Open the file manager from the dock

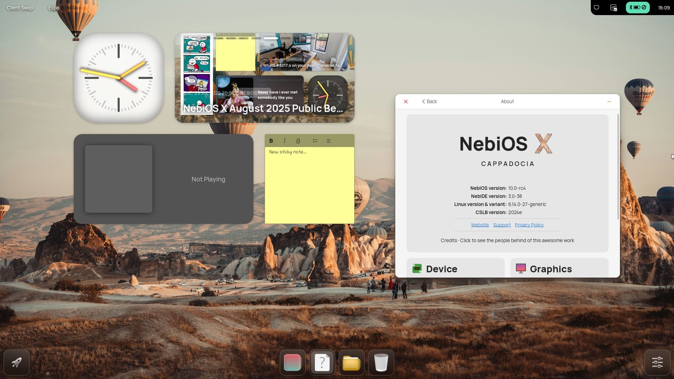(351, 362)
